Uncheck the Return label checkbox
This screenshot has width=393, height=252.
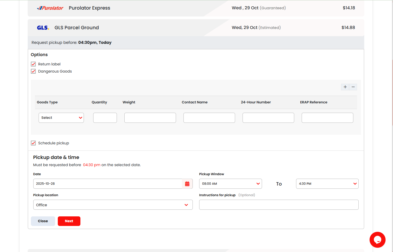pyautogui.click(x=33, y=64)
